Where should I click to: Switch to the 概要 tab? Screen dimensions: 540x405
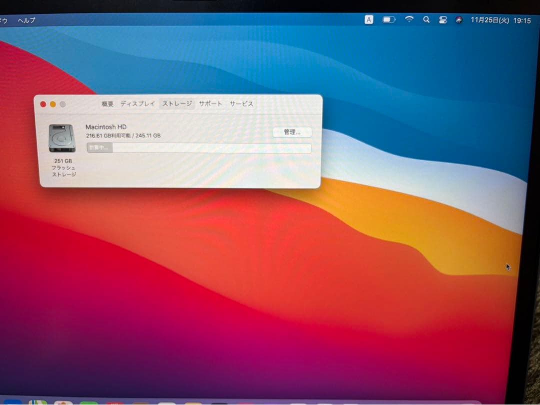pos(107,104)
